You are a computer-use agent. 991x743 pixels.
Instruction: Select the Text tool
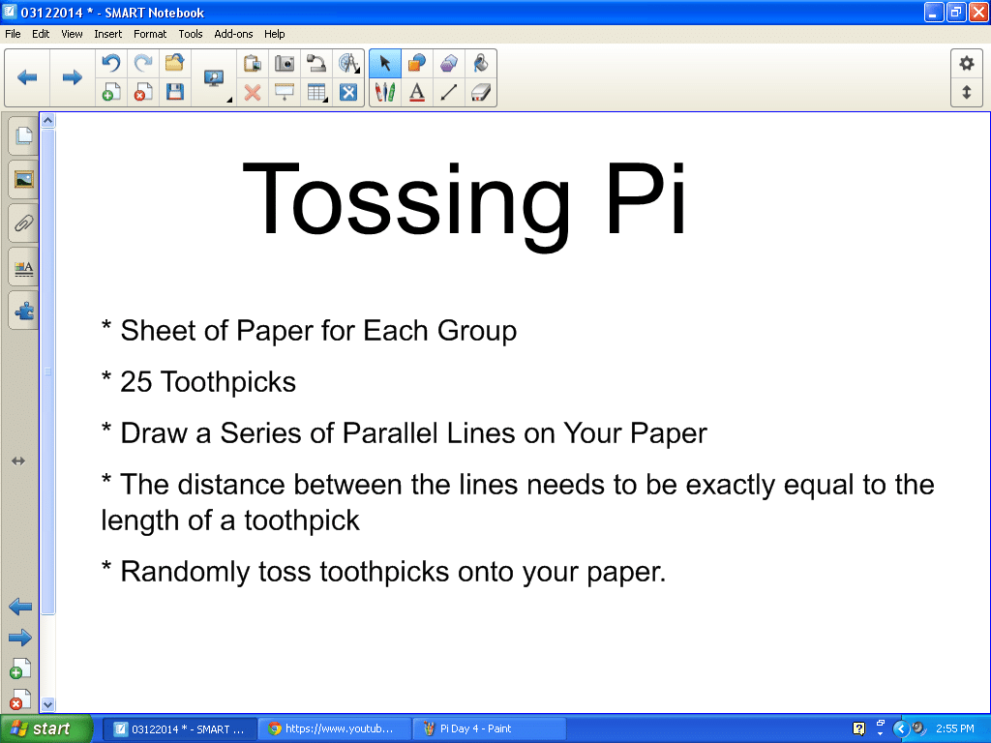(417, 93)
